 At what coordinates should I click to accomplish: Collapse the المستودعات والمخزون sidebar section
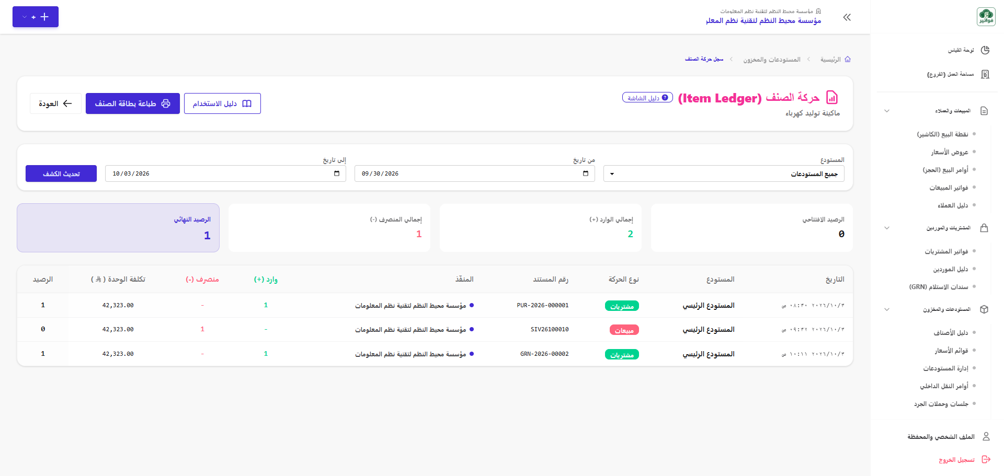click(x=887, y=309)
